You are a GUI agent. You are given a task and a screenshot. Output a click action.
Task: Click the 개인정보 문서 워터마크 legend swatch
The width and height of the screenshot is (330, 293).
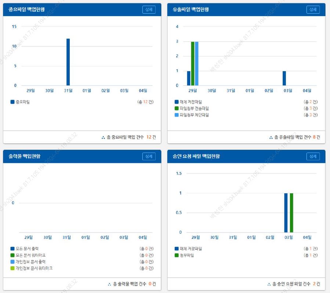pyautogui.click(x=12, y=268)
